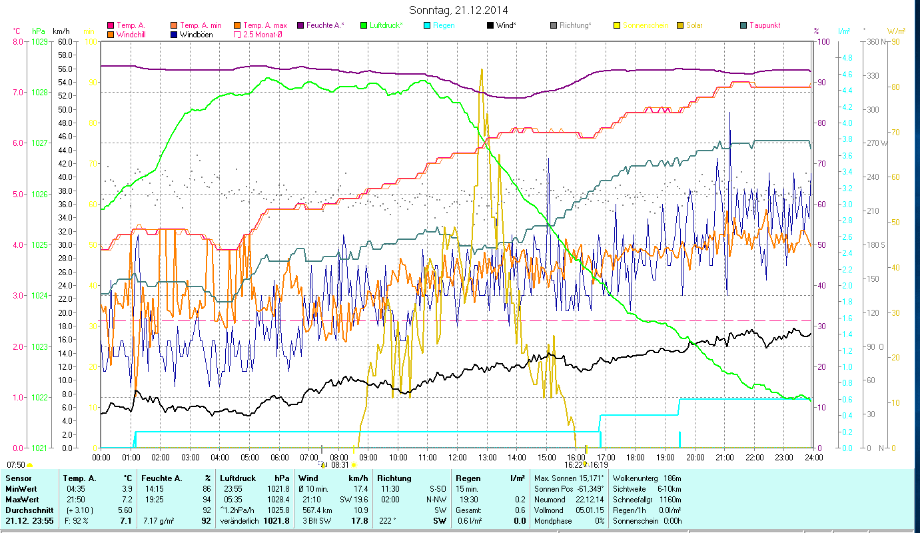Click the orange Temp. A. min legend swatch
The image size is (920, 533).
click(174, 25)
